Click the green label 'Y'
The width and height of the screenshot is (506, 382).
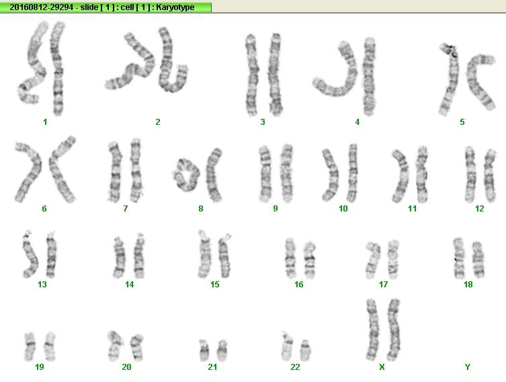(468, 367)
